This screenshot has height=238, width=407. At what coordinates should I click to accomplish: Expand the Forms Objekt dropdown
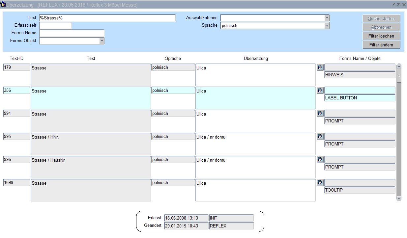pos(102,41)
